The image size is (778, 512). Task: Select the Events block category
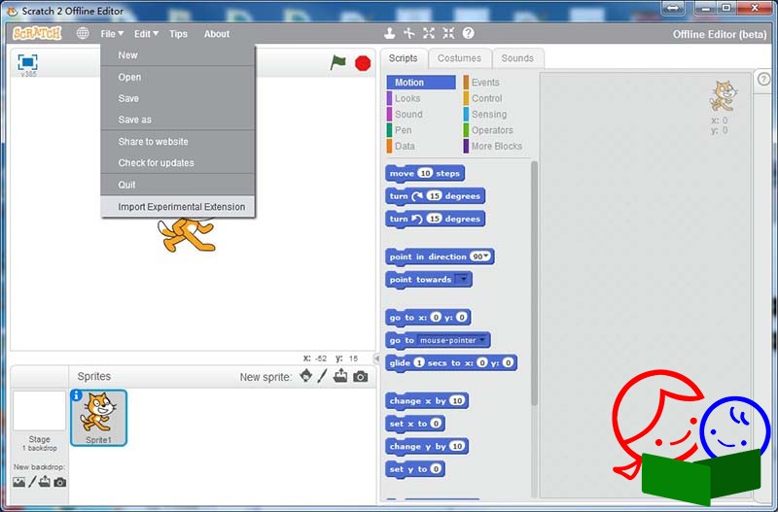click(496, 83)
